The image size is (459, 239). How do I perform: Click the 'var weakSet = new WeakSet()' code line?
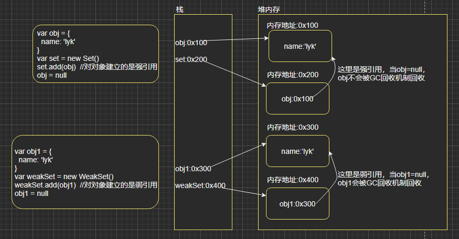64,176
